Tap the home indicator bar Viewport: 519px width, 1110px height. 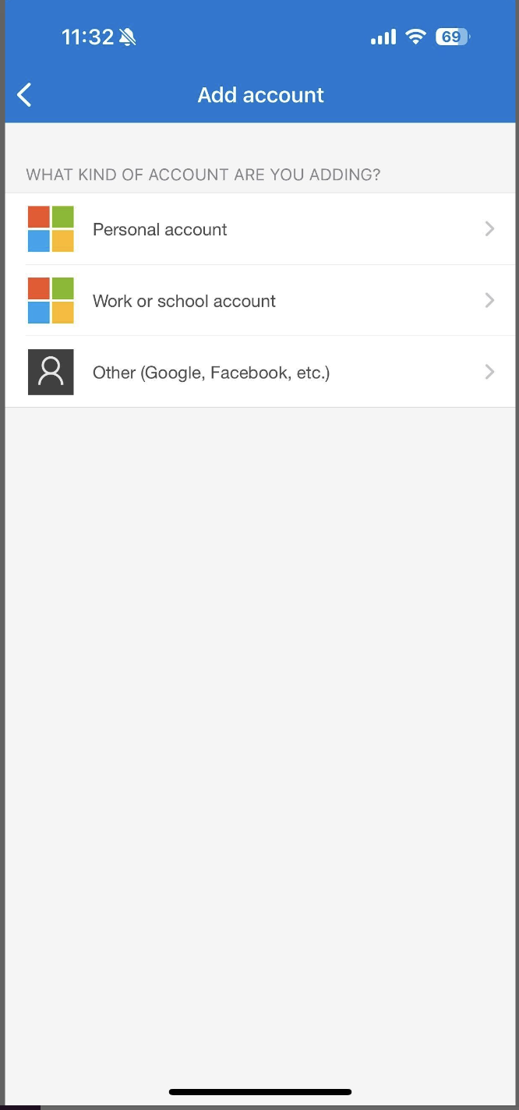[260, 1092]
